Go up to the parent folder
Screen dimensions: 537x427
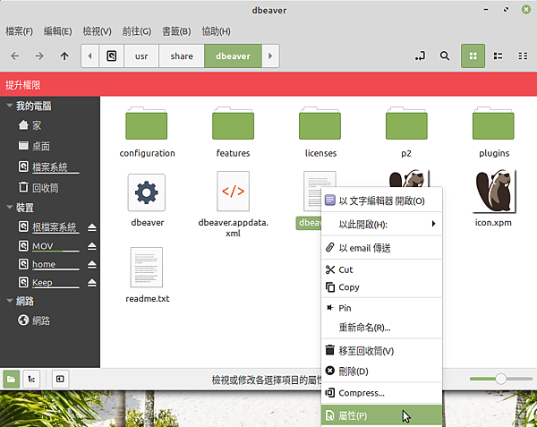pos(64,56)
